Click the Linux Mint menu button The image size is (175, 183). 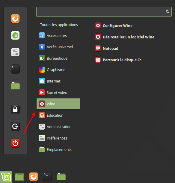coord(6,177)
